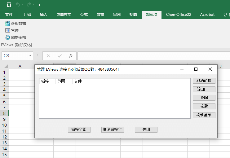Click the lightbulb Tell Me icon
The height and width of the screenshot is (158, 230).
coord(225,15)
